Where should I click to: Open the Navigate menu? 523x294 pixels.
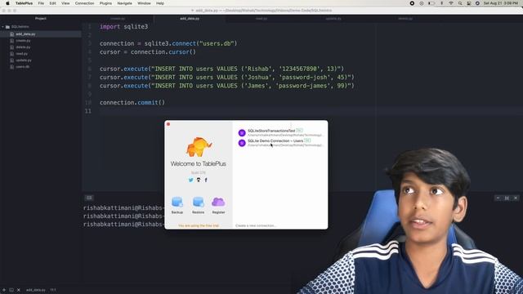click(125, 3)
